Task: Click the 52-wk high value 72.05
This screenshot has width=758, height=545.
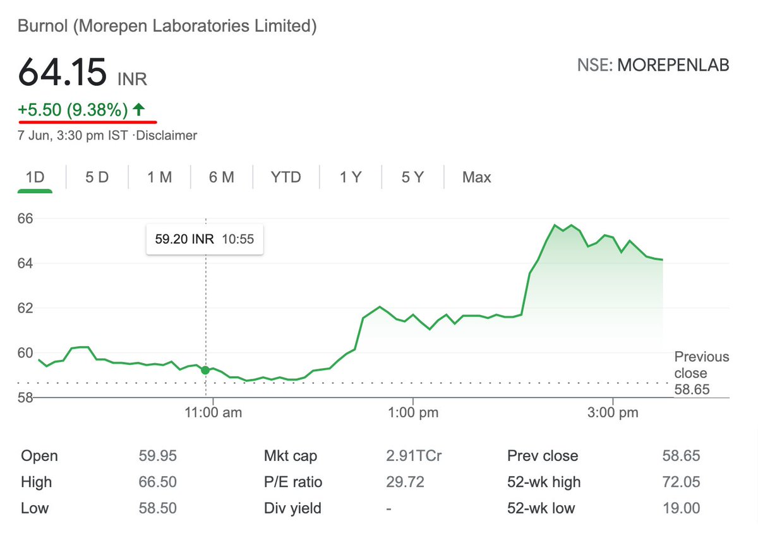Action: (681, 482)
